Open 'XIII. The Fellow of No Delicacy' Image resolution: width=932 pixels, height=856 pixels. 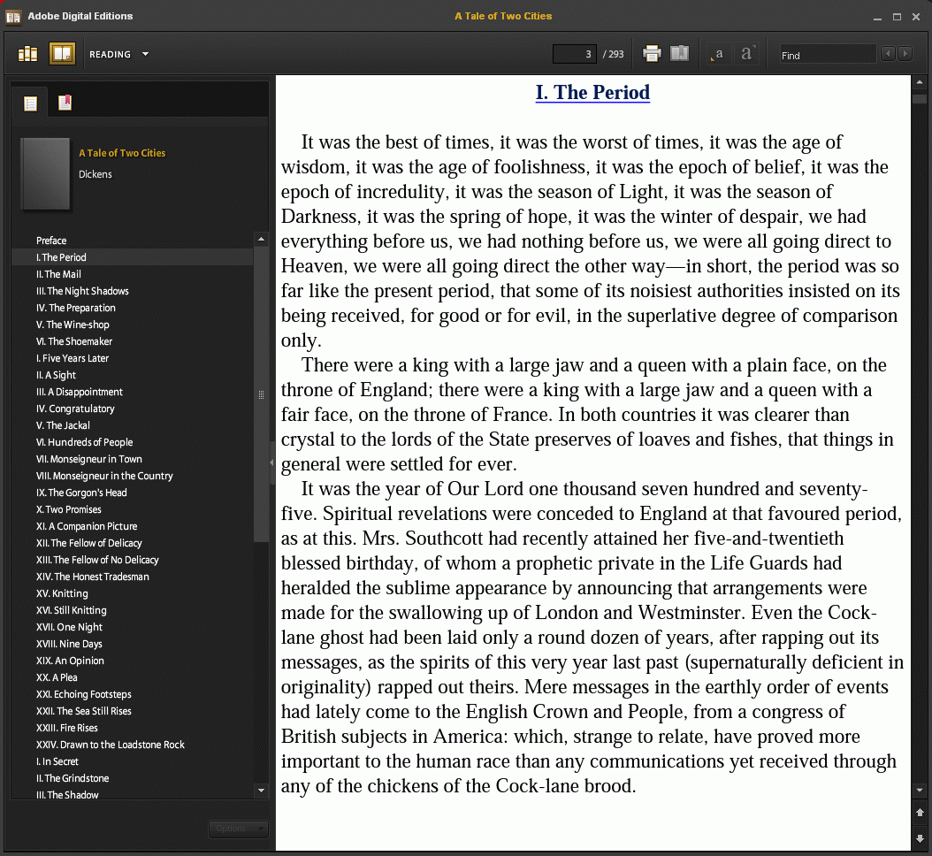(97, 560)
